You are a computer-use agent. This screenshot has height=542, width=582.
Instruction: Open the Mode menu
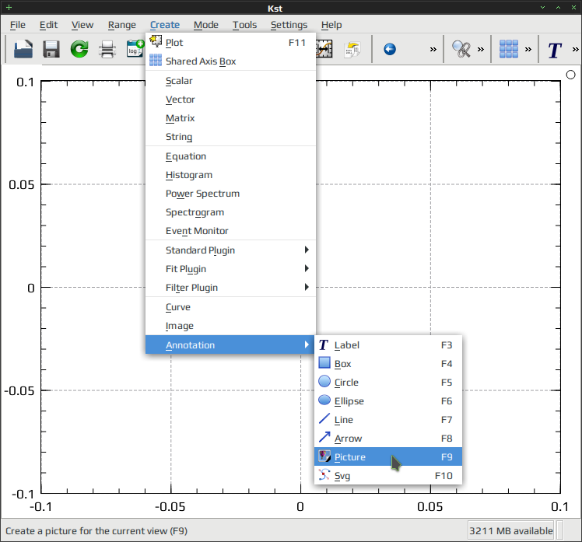click(206, 25)
